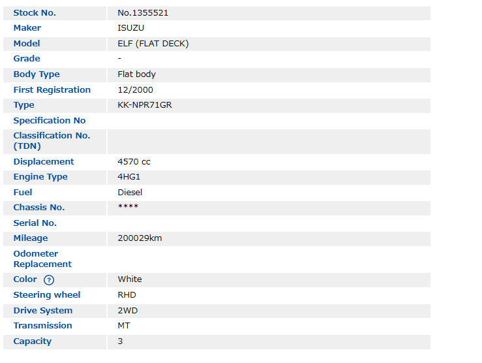This screenshot has height=363, width=482.
Task: Click the First Registration date 12/2000
Action: click(x=135, y=90)
